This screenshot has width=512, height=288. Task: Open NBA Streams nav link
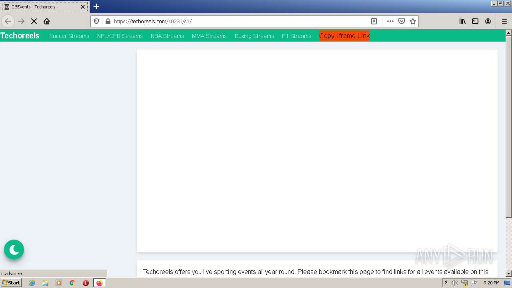click(167, 36)
